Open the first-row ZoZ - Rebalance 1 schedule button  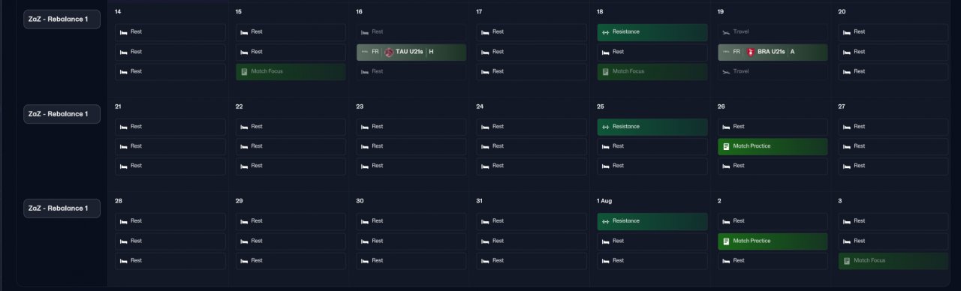pos(62,19)
